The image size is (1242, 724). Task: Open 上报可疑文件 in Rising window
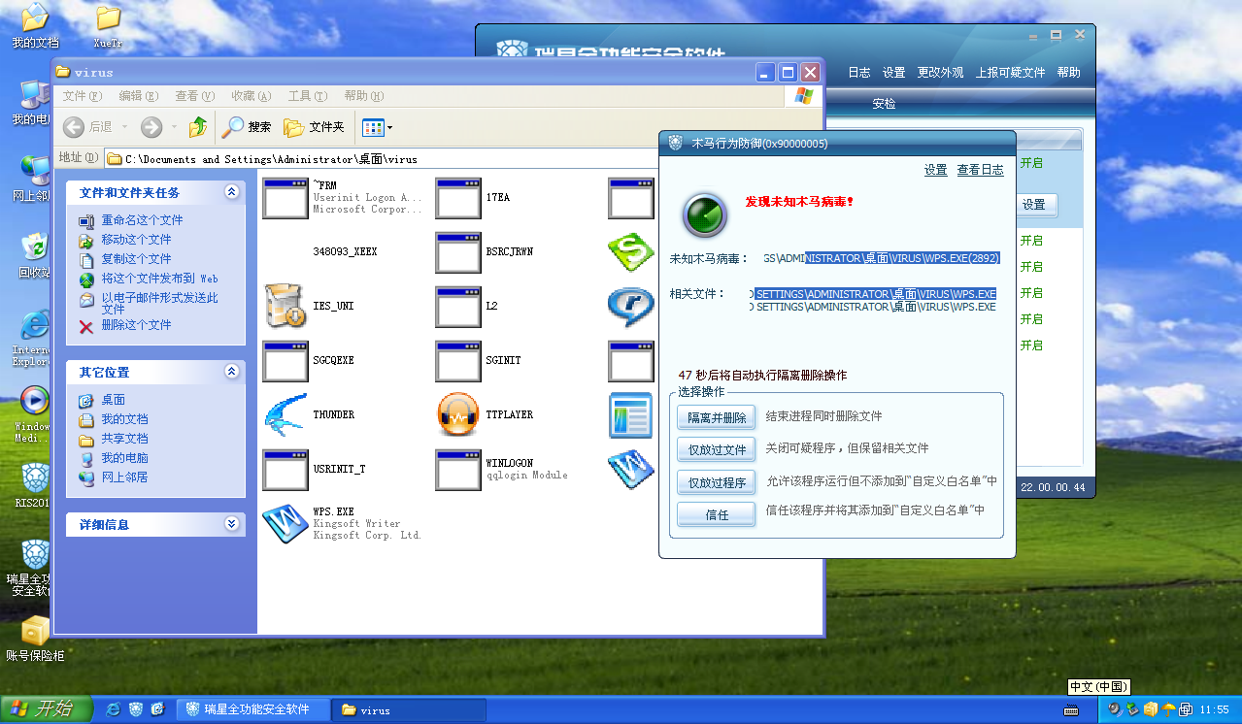pyautogui.click(x=1011, y=73)
